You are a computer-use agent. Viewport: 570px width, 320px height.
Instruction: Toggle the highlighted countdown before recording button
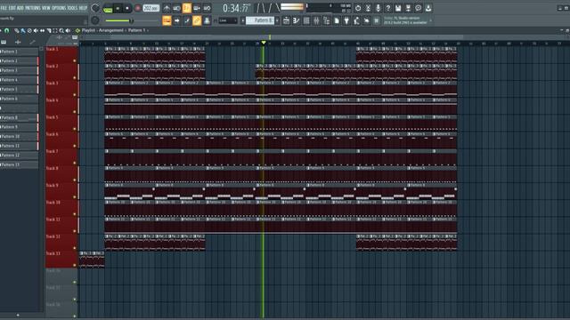186,8
